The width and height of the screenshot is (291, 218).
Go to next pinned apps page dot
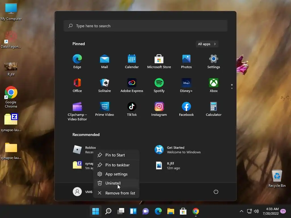coord(232,88)
